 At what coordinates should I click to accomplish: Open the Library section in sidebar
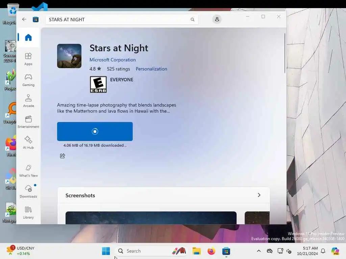(28, 212)
